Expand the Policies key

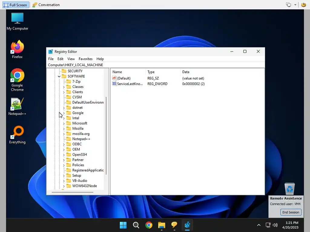tap(64, 165)
